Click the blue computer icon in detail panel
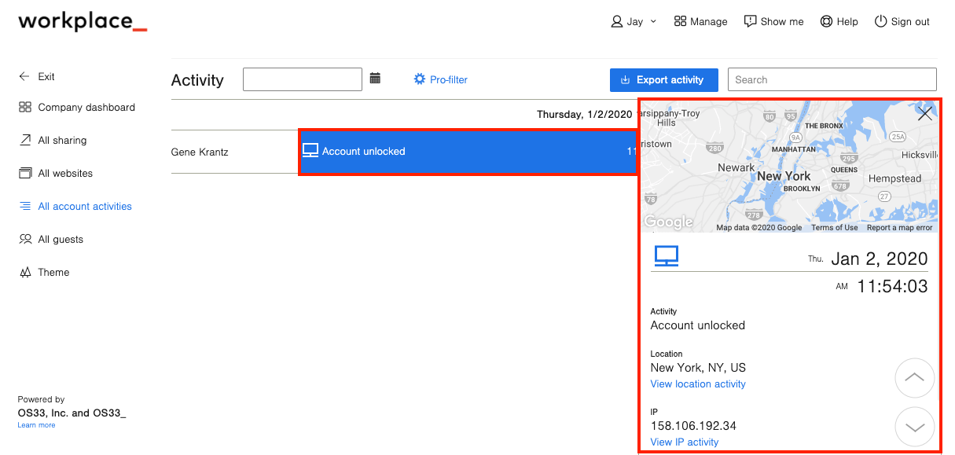 pos(667,256)
